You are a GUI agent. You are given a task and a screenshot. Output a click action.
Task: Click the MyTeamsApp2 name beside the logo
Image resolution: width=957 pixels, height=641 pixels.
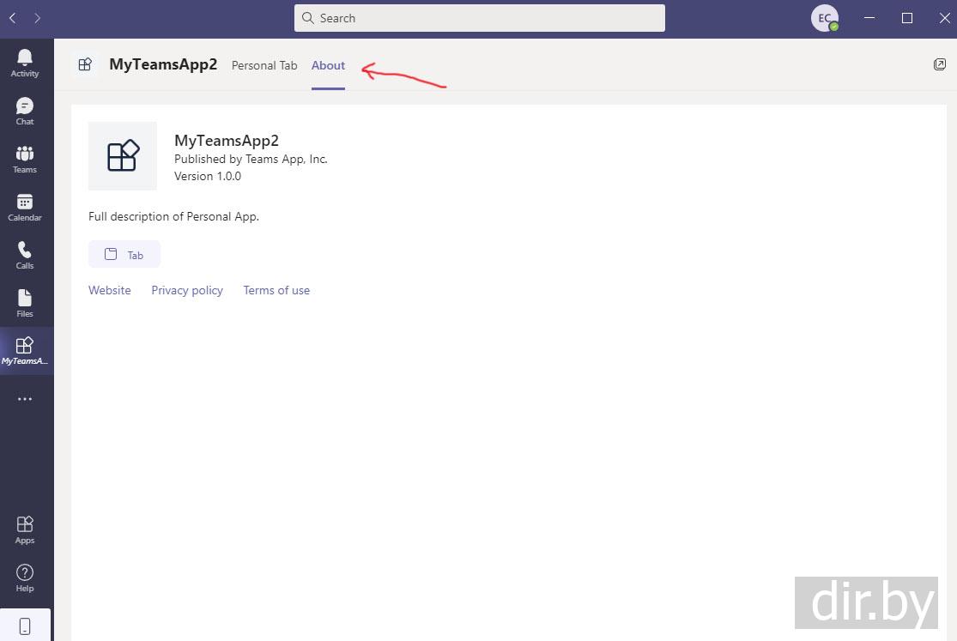point(227,141)
